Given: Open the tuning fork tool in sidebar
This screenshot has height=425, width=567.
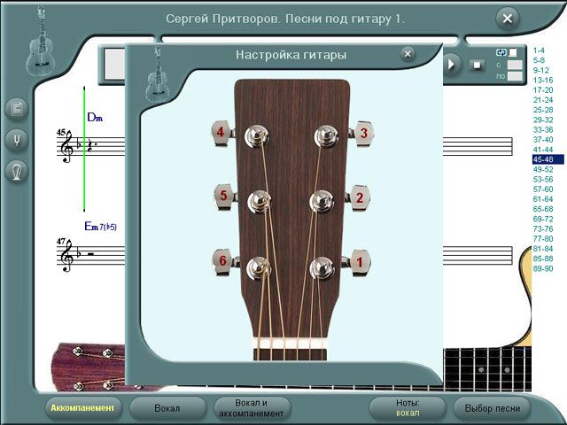Looking at the screenshot, I should (x=16, y=140).
